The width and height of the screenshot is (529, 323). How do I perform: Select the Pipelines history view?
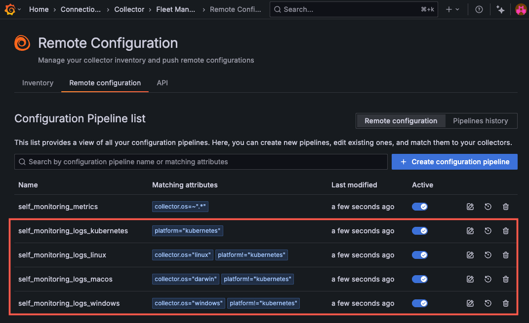[481, 121]
